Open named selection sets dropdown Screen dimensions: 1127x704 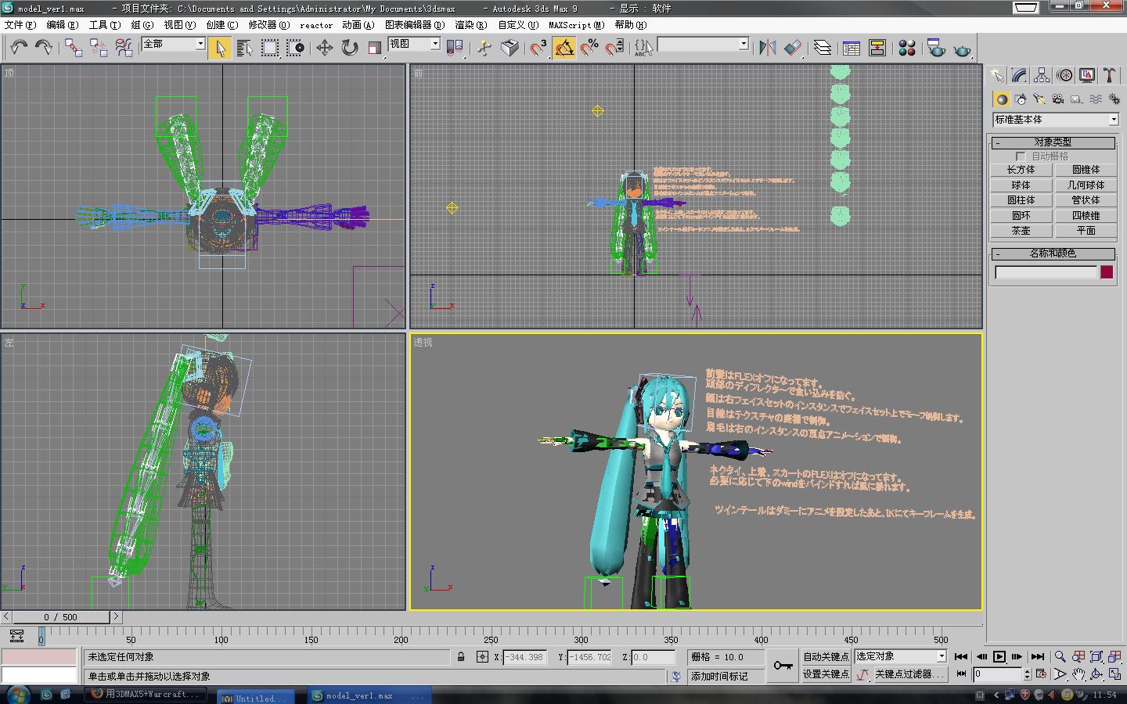pos(744,45)
